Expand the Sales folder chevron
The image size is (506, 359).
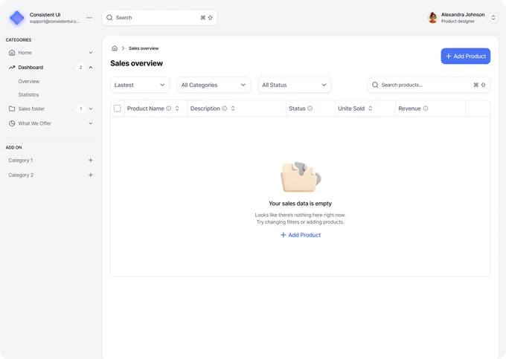click(x=91, y=109)
